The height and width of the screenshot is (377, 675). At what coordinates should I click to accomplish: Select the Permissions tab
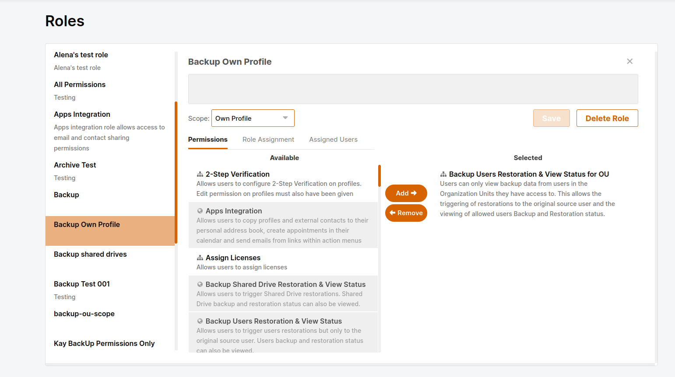pos(207,140)
